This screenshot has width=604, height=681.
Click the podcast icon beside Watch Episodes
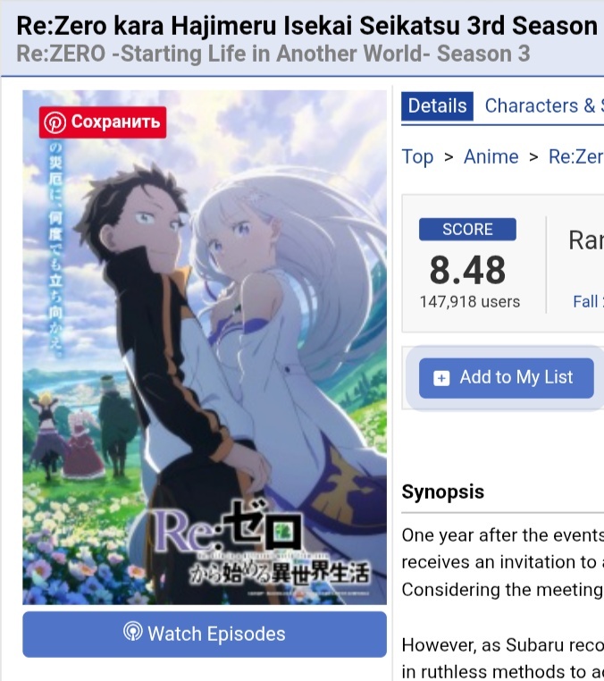point(132,632)
